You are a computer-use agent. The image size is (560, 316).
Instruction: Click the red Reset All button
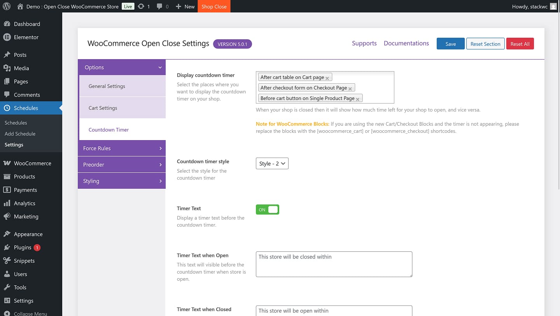tap(520, 44)
